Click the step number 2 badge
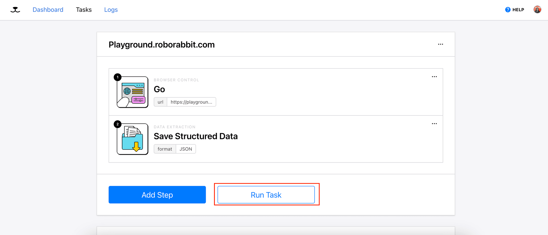Image resolution: width=548 pixels, height=235 pixels. pos(118,124)
